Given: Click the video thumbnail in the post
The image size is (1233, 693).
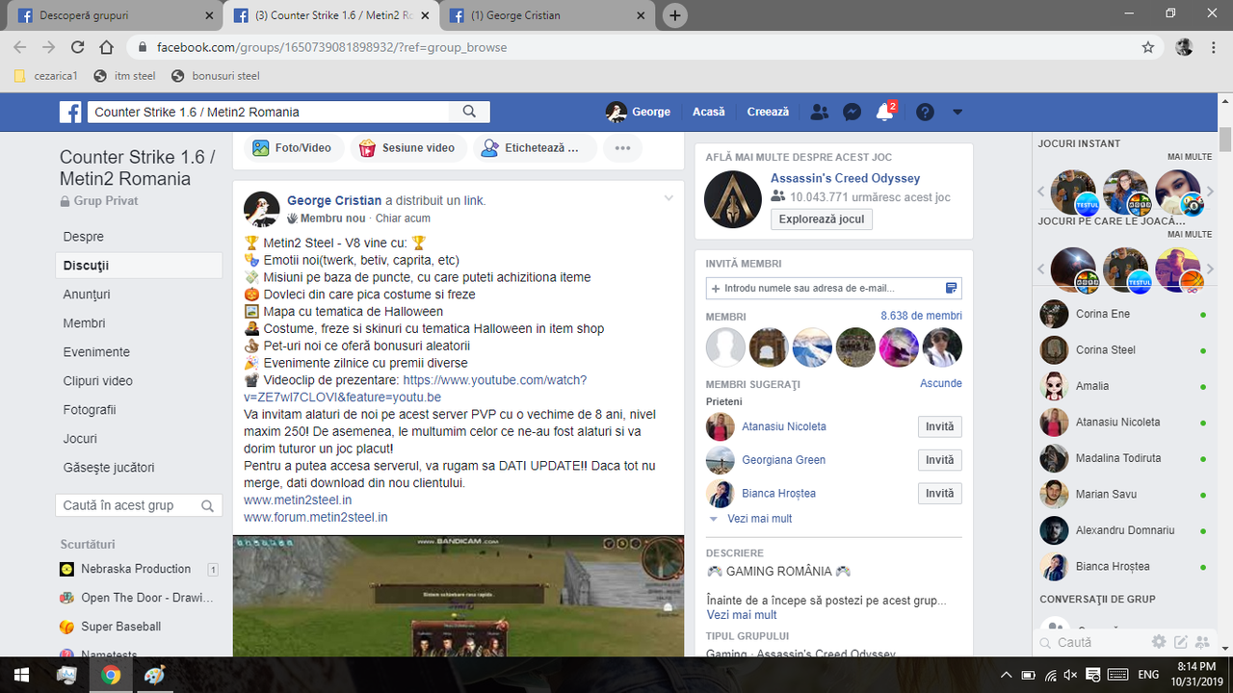Looking at the screenshot, I should (x=459, y=597).
